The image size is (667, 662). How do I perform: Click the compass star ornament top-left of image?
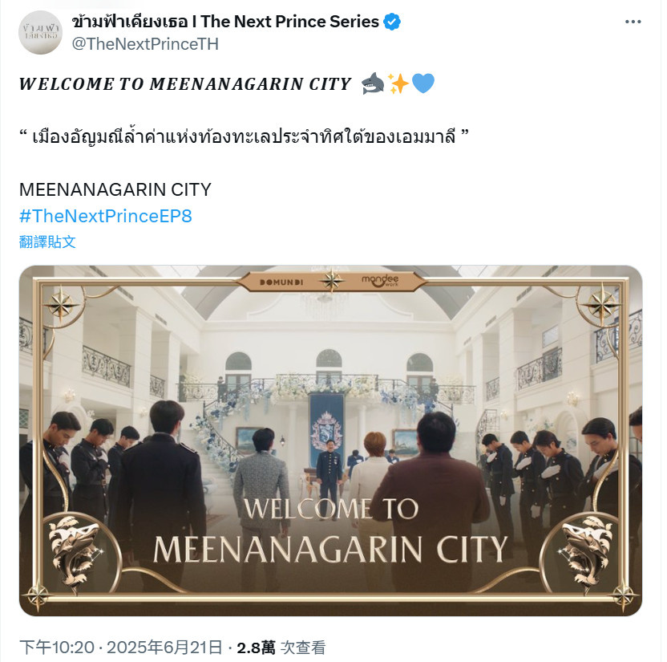[x=61, y=304]
